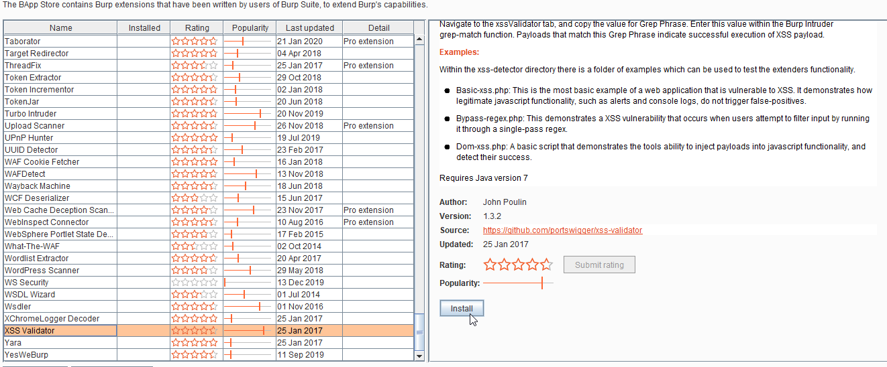Sort list by Last updated column header

pyautogui.click(x=309, y=28)
